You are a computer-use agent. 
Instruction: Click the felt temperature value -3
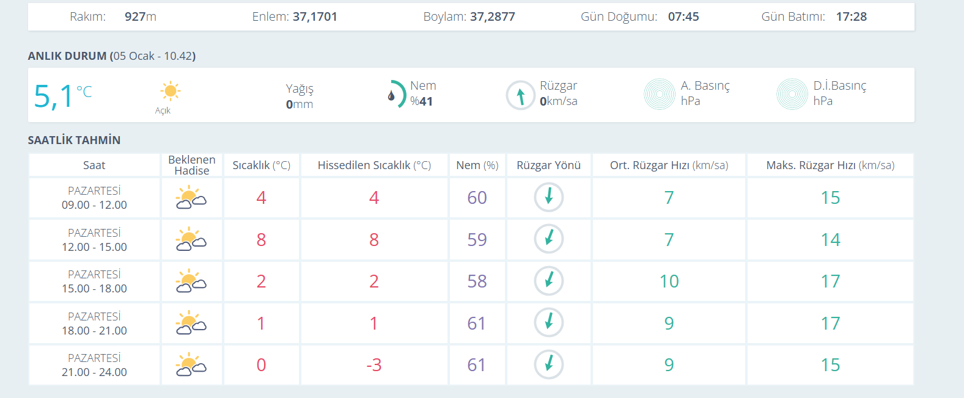point(373,365)
